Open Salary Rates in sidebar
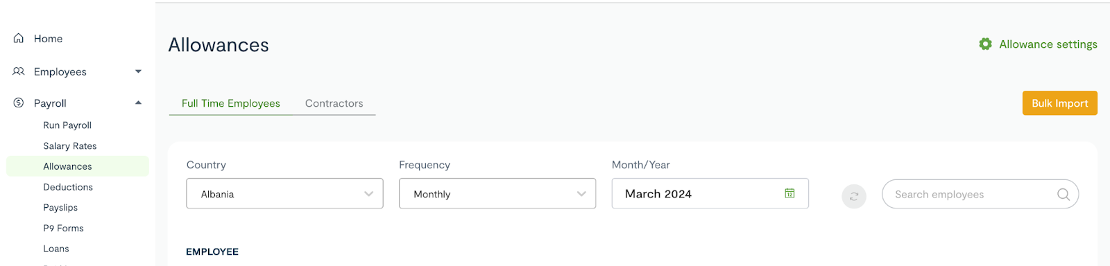Viewport: 1110px width, 266px height. tap(70, 146)
